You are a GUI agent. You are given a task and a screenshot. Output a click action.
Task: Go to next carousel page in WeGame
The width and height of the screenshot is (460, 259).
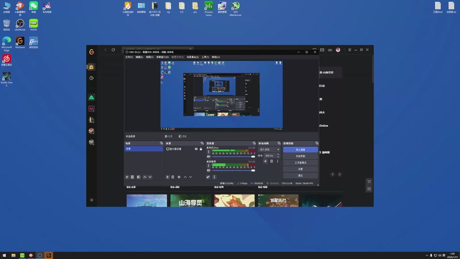click(x=339, y=174)
